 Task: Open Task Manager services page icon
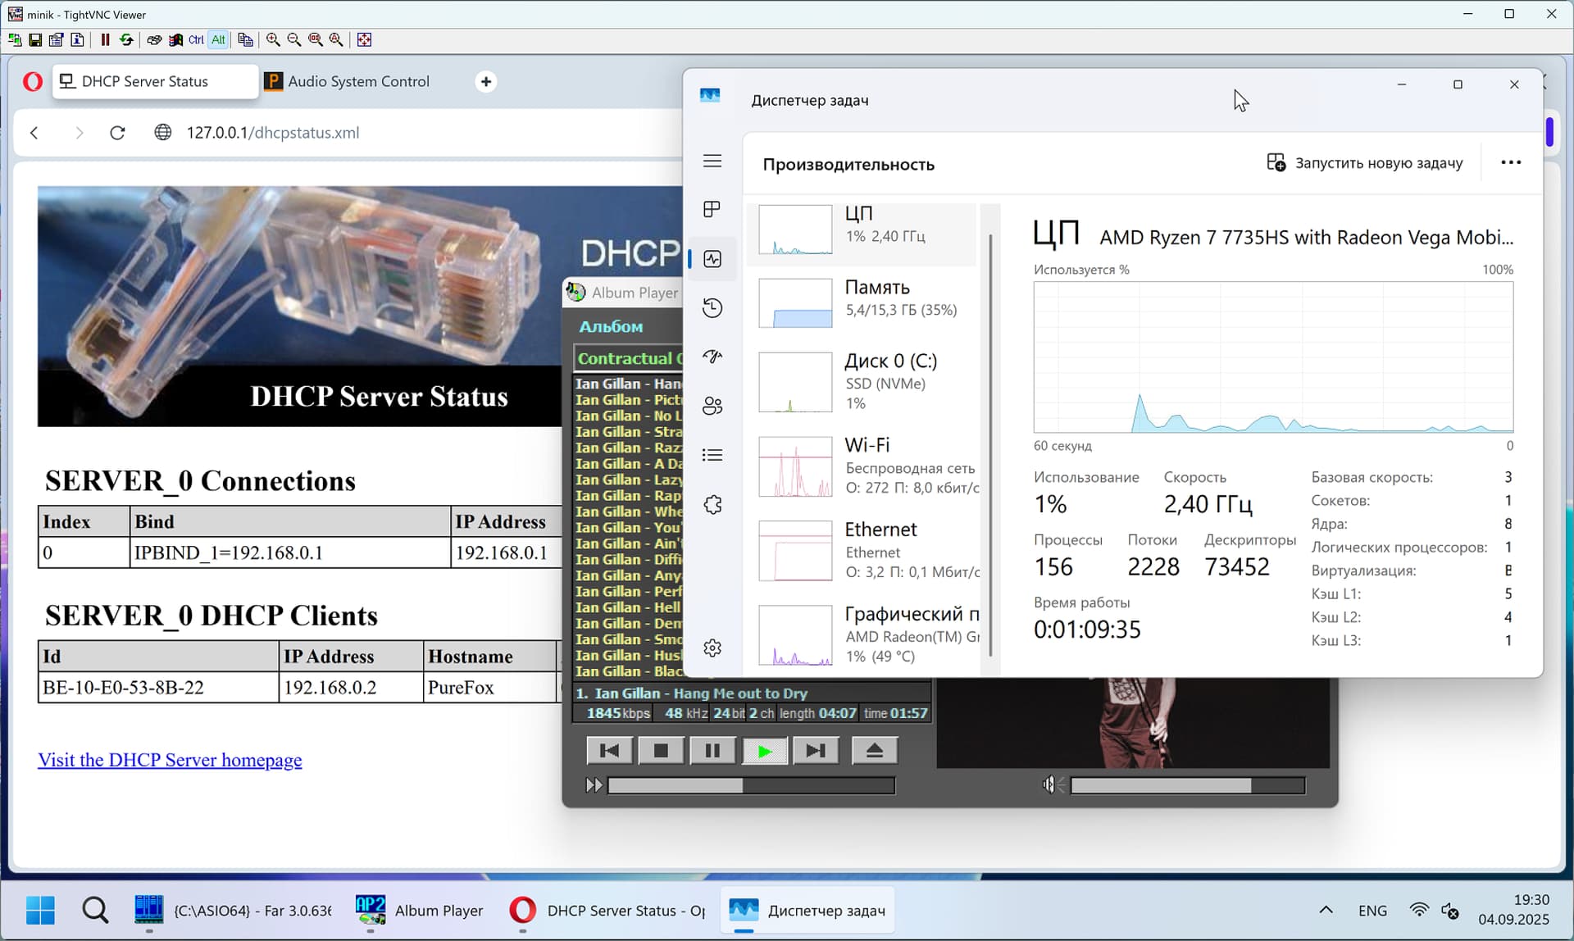(712, 505)
